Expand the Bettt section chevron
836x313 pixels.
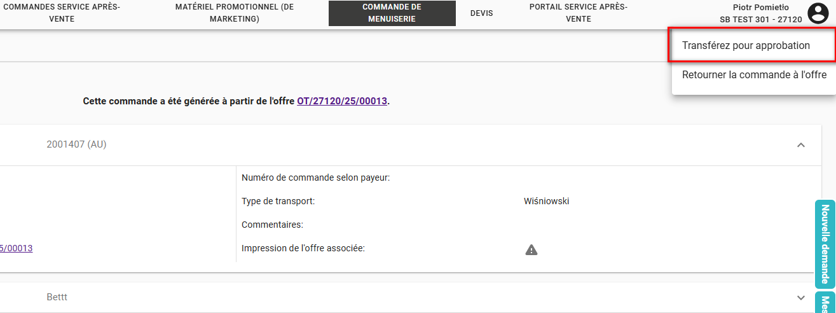[801, 297]
